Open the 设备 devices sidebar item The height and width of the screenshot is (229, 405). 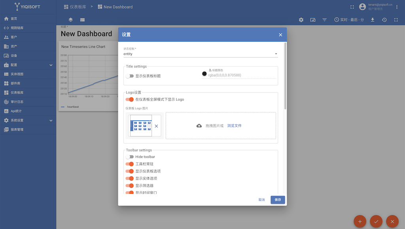(x=28, y=55)
